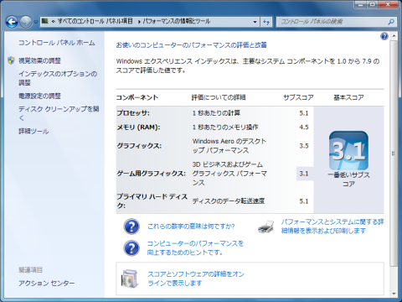
Task: Minimize the control panel window
Action: tap(361, 4)
